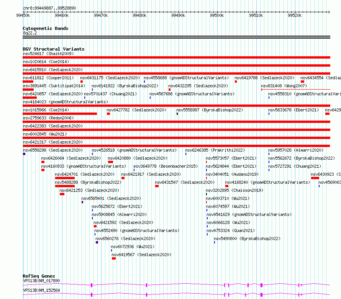The width and height of the screenshot is (341, 299).
Task: Click red bar under nsv6426064
Action: (x=43, y=162)
